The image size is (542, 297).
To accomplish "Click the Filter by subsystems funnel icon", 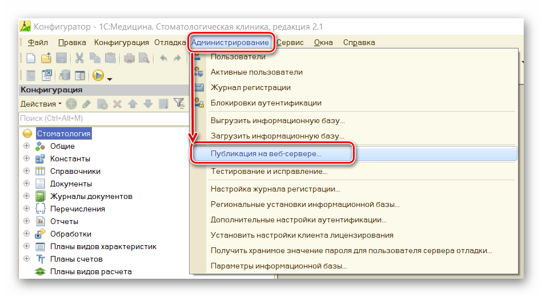I will coord(179,103).
